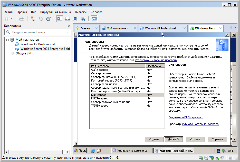Viewport: 240px width, 162px height.
Task: Select Общие ВМ in the library
Action: 23,53
